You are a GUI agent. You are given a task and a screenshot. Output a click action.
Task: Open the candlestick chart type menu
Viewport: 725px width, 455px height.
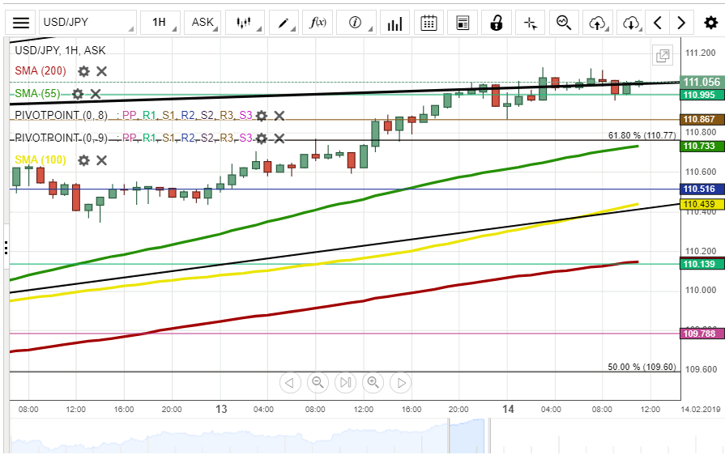point(245,23)
